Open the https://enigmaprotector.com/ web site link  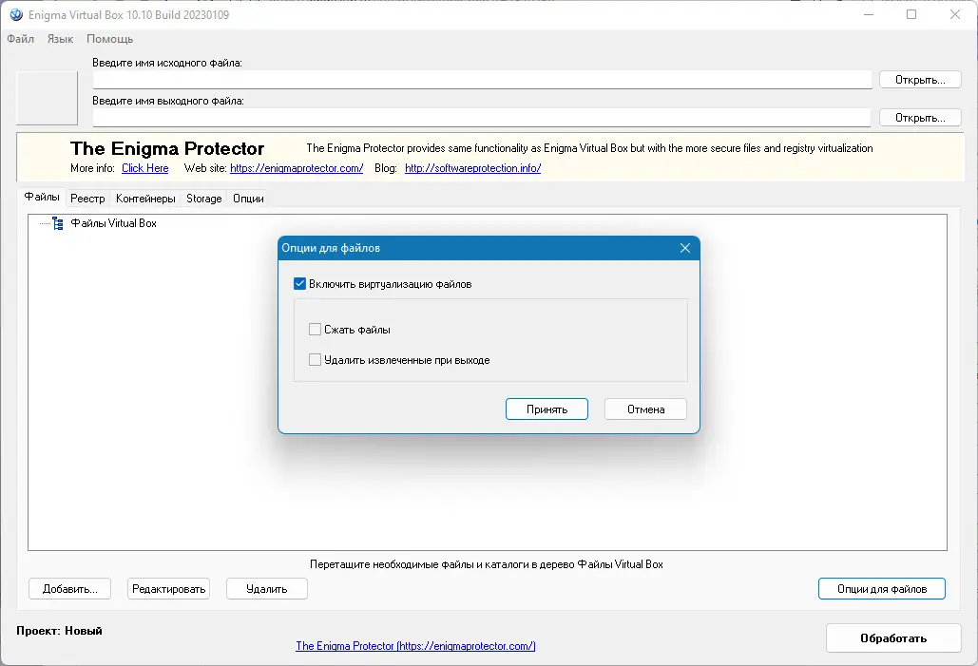(297, 168)
